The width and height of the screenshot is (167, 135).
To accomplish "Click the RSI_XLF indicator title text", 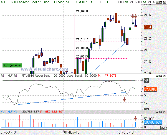I will click(x=7, y=76).
